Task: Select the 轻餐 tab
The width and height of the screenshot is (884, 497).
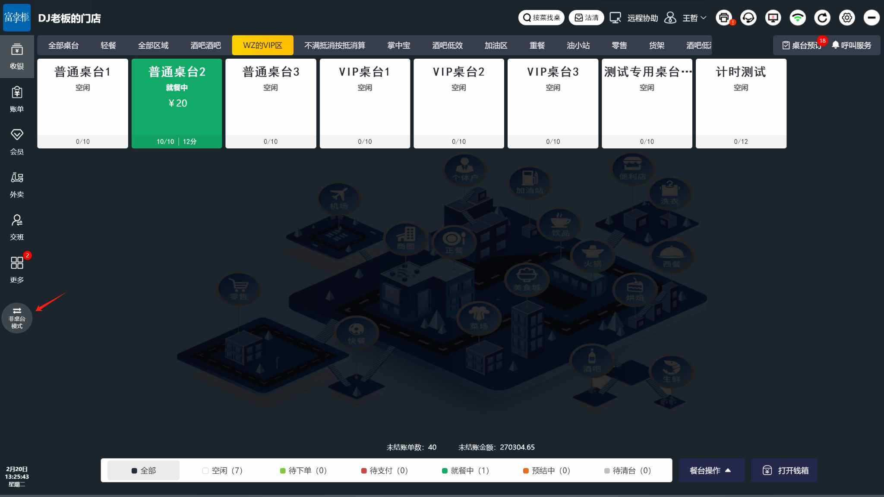Action: pos(108,45)
